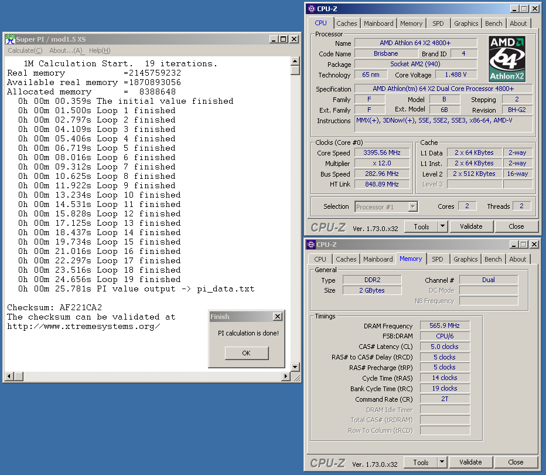
Task: Click the Bus Speed value 282.96 MHz
Action: tap(382, 174)
